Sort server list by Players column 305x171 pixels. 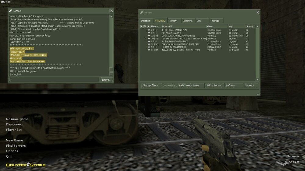point(155,26)
